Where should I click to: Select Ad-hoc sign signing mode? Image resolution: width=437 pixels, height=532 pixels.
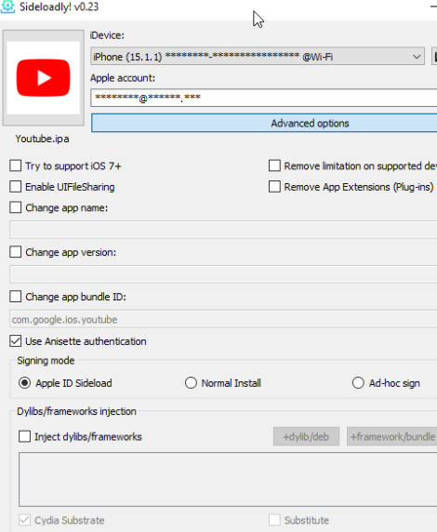(x=358, y=383)
